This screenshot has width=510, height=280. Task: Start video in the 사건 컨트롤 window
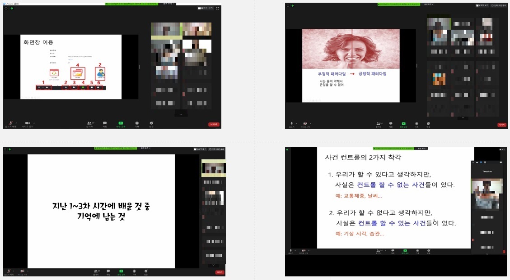pos(304,251)
